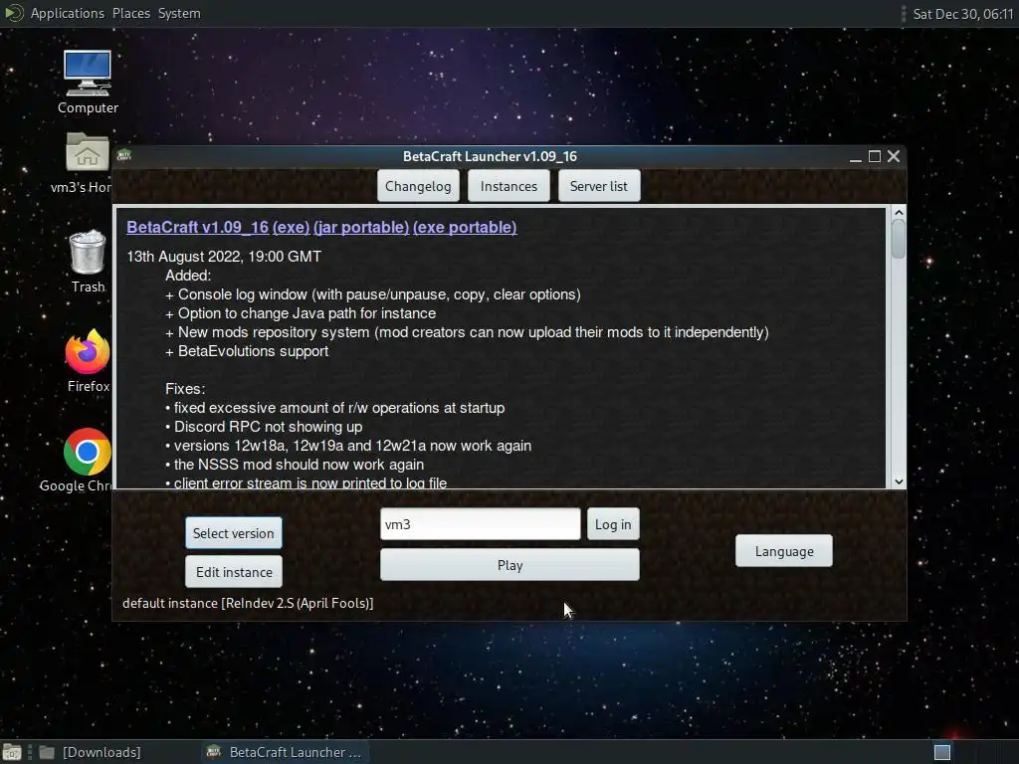Click the username field containing vm3
This screenshot has height=764, width=1019.
[481, 524]
